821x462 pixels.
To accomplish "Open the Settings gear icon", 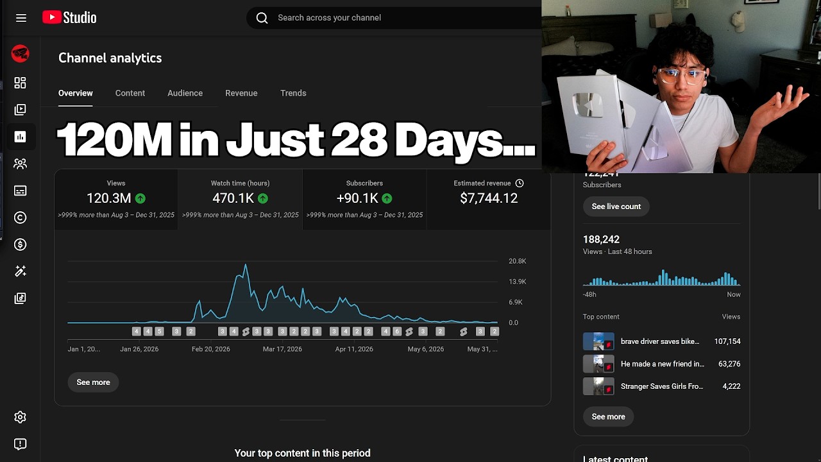I will pos(21,417).
